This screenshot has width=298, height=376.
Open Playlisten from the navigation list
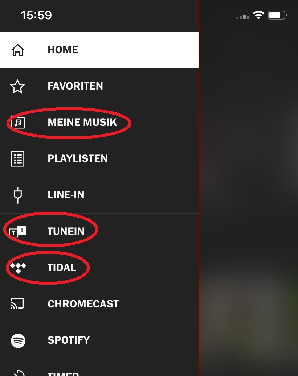[x=78, y=158]
